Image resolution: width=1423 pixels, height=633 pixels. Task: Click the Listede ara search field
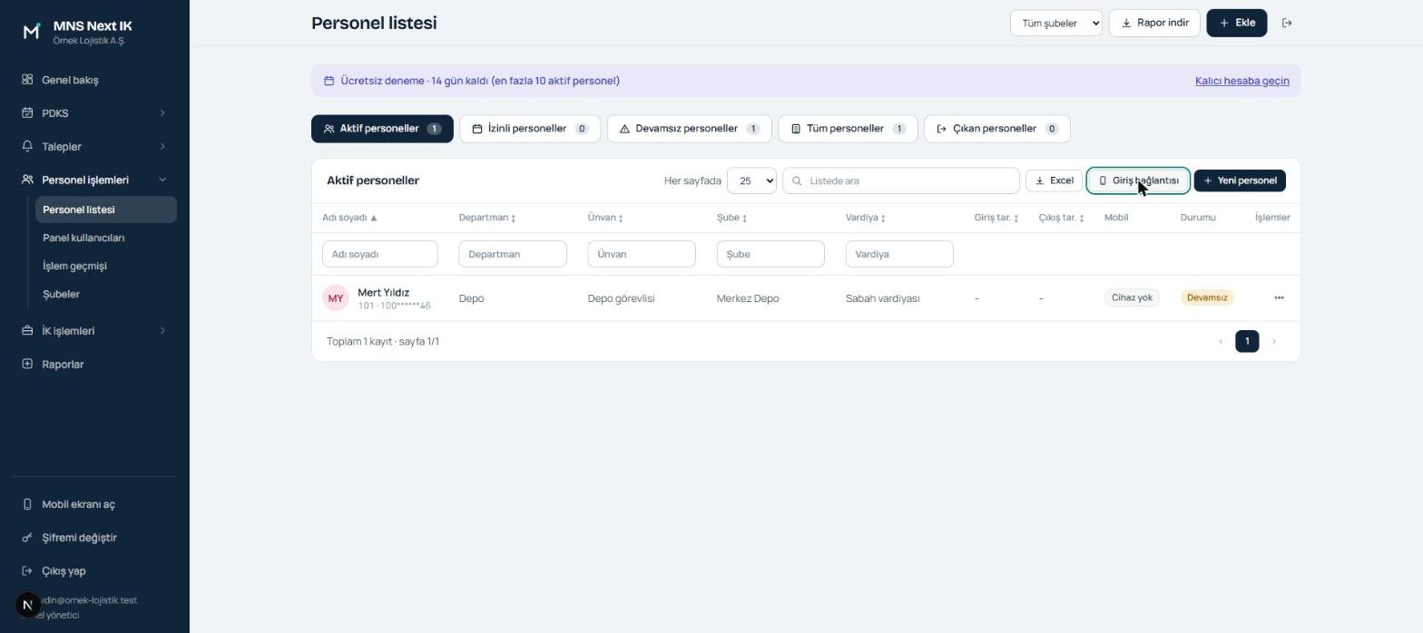click(901, 180)
